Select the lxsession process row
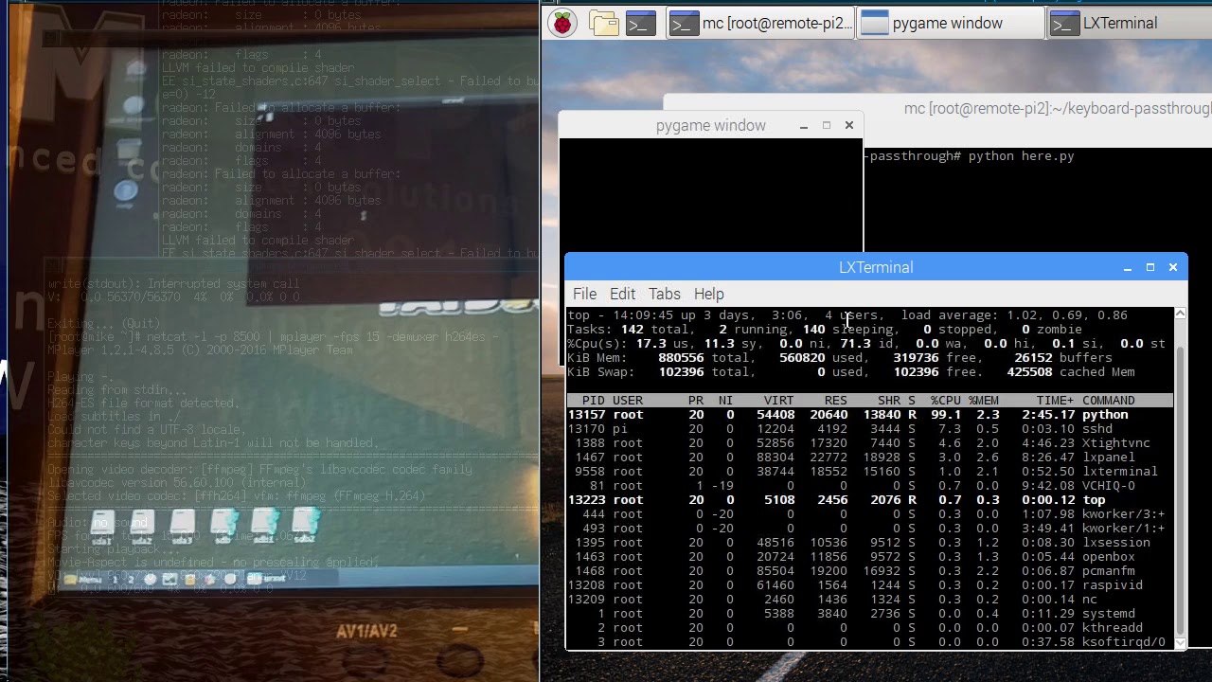The width and height of the screenshot is (1212, 682). (x=870, y=542)
